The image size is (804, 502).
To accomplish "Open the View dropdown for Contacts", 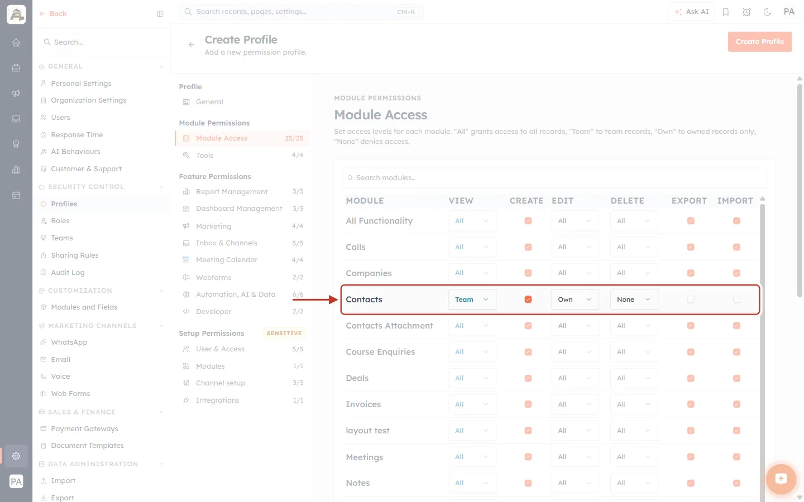I will [x=472, y=300].
